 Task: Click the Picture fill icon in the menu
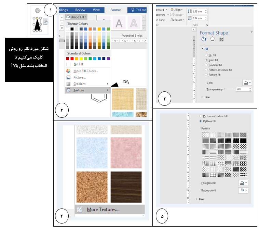pos(68,77)
